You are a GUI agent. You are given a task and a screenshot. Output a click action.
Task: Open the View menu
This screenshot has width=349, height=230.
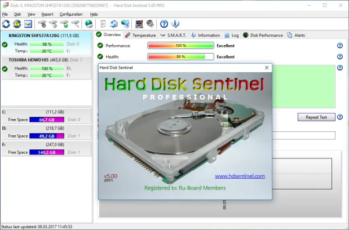click(x=31, y=14)
